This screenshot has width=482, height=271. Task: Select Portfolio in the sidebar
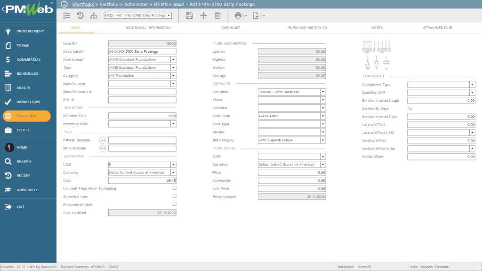coord(27,116)
